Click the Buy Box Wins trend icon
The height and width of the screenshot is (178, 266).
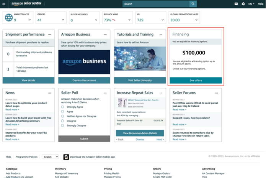(x=114, y=20)
